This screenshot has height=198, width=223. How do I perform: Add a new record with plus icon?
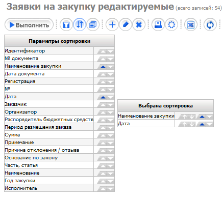click(112, 25)
